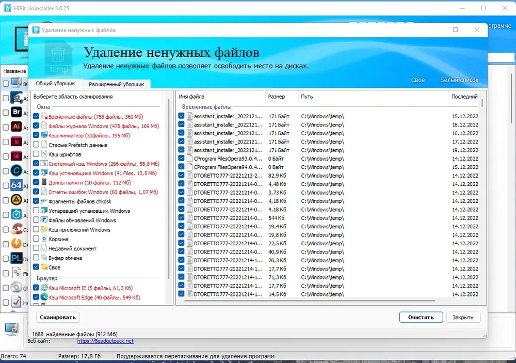Uncheck Кэш Microsoft Edge checkbox
The height and width of the screenshot is (363, 516).
coord(36,297)
